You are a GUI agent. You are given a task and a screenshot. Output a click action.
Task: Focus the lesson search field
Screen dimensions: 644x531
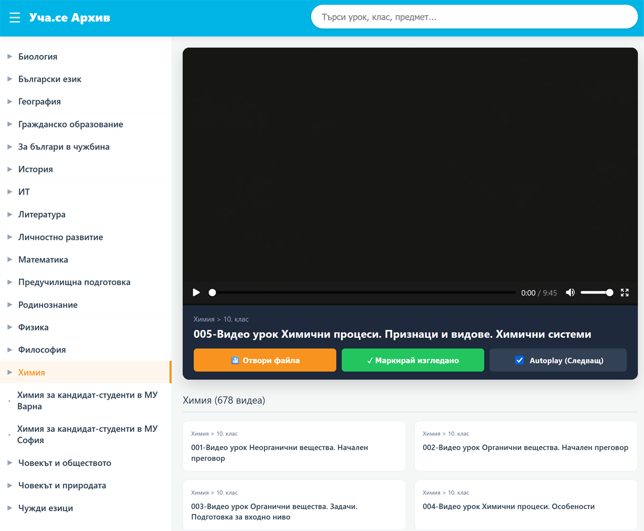tap(474, 17)
